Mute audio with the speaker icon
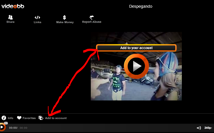Image resolution: width=214 pixels, height=133 pixels. [x=199, y=128]
